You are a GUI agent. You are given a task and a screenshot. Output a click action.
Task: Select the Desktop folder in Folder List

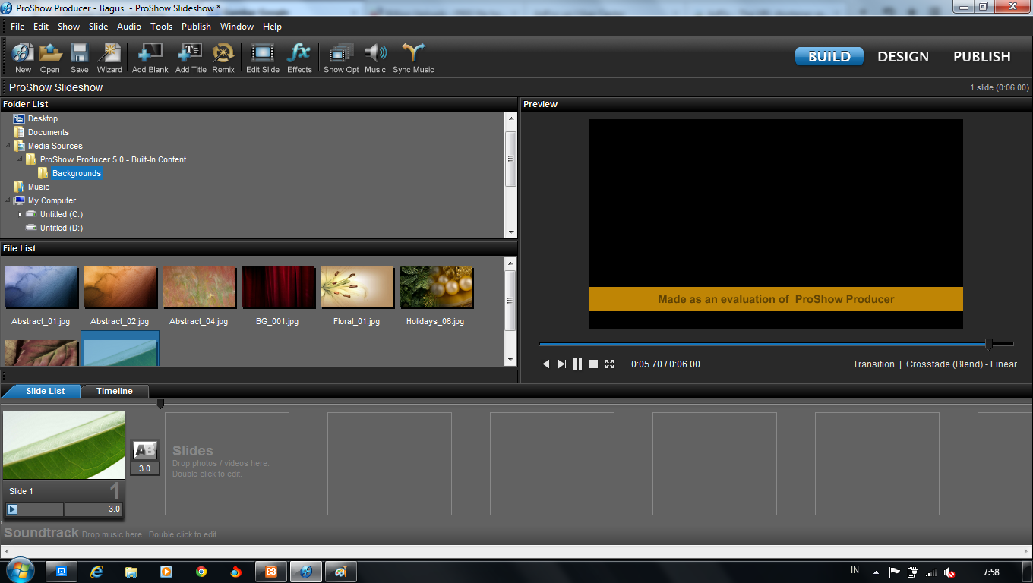[43, 118]
